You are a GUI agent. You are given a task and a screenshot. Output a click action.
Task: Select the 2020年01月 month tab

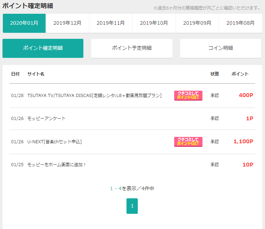(x=24, y=23)
